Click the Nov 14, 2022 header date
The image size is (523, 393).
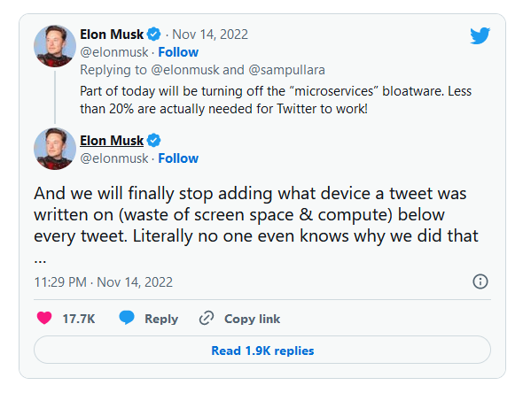pos(210,35)
